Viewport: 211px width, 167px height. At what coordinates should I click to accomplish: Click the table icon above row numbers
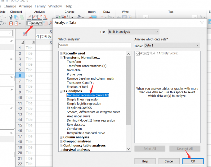(25, 34)
